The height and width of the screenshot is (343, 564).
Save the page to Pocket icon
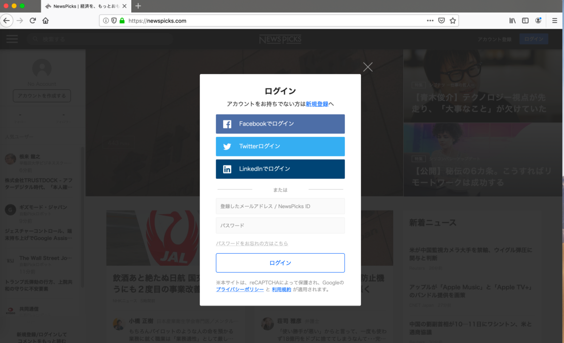[x=442, y=21]
